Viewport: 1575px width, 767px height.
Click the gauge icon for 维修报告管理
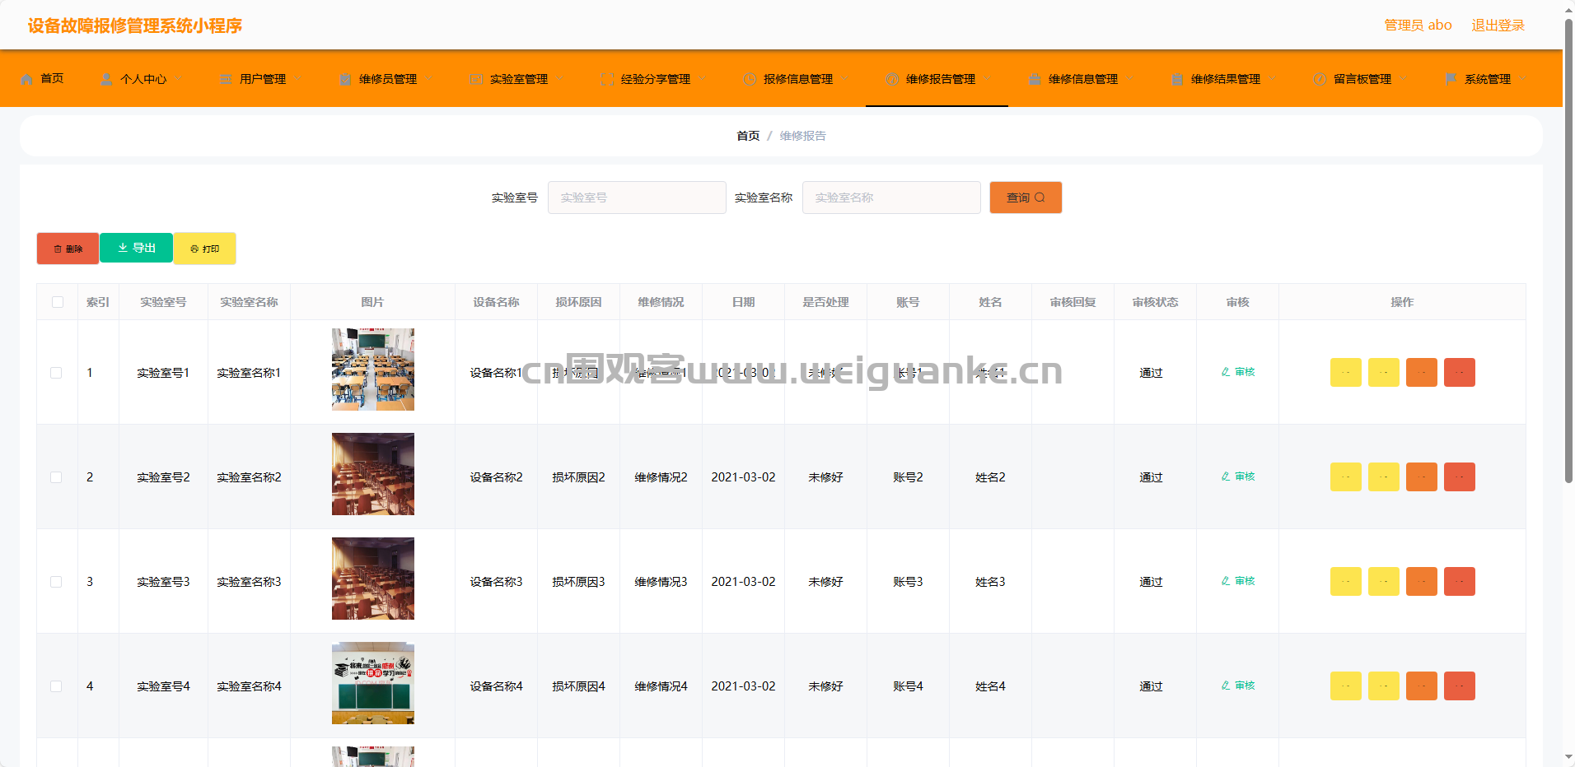click(892, 79)
